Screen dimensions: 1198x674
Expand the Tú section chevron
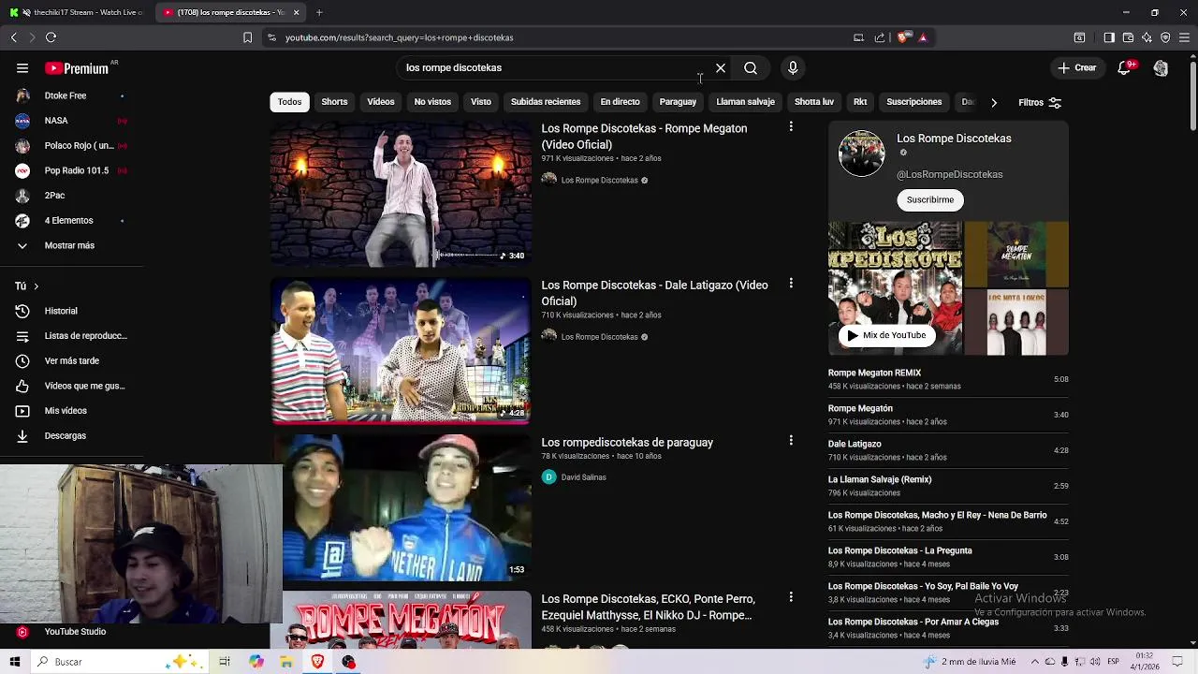(x=36, y=286)
